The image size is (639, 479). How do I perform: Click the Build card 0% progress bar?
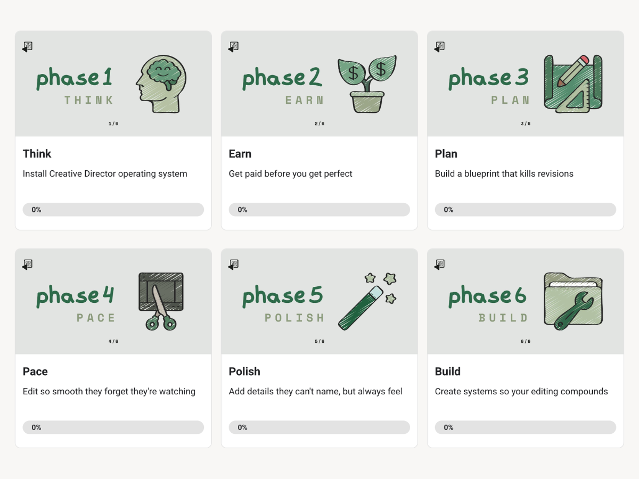click(526, 427)
